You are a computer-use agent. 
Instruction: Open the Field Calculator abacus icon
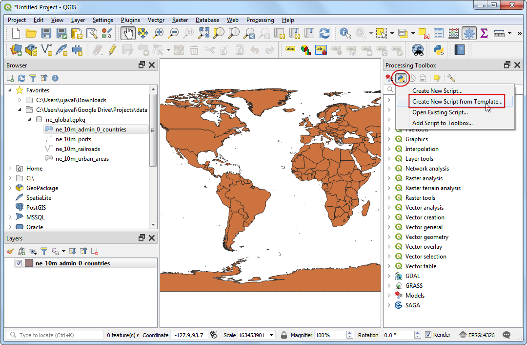tap(454, 33)
